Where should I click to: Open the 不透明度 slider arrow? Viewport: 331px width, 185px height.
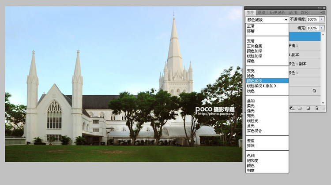[x=322, y=19]
